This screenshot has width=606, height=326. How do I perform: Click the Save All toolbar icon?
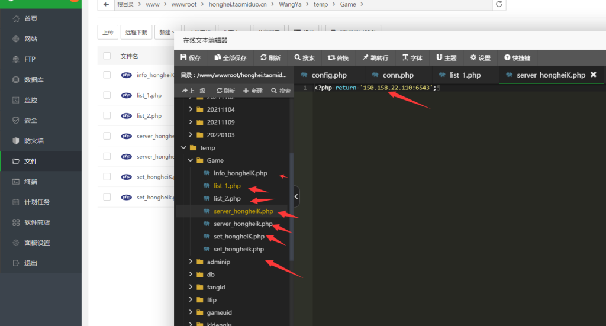[218, 58]
